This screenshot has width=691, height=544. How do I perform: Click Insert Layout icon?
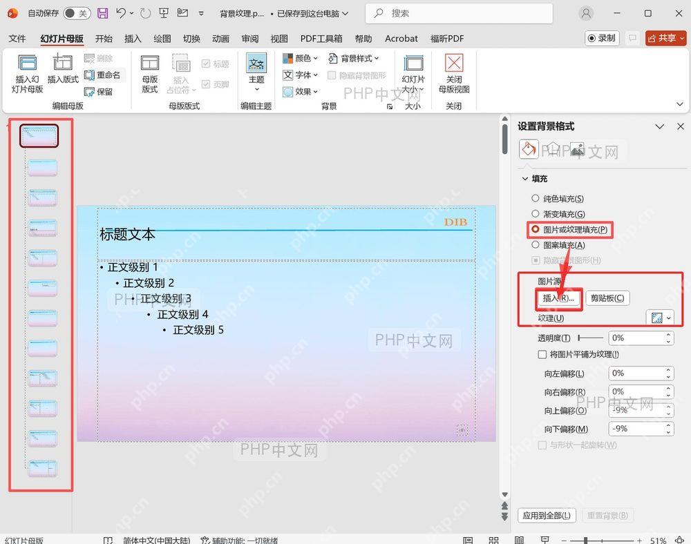[x=63, y=63]
